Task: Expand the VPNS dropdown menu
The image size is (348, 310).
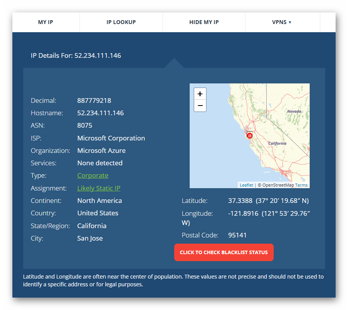Action: point(281,22)
